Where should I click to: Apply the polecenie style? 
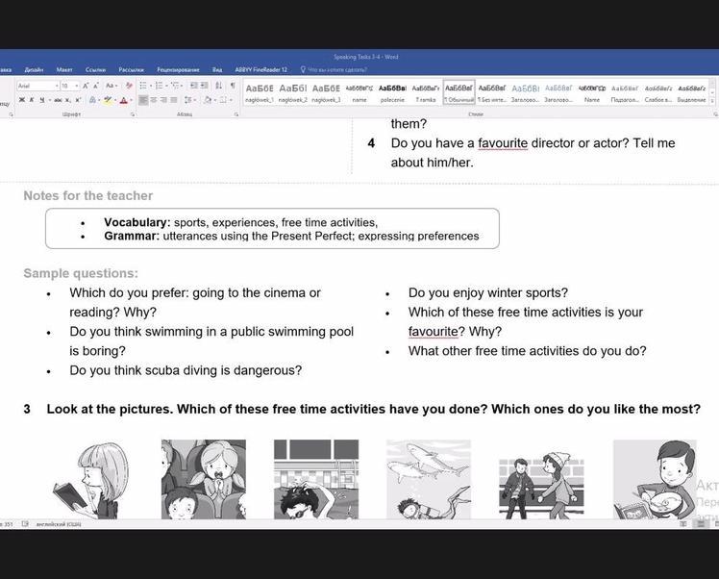point(392,93)
